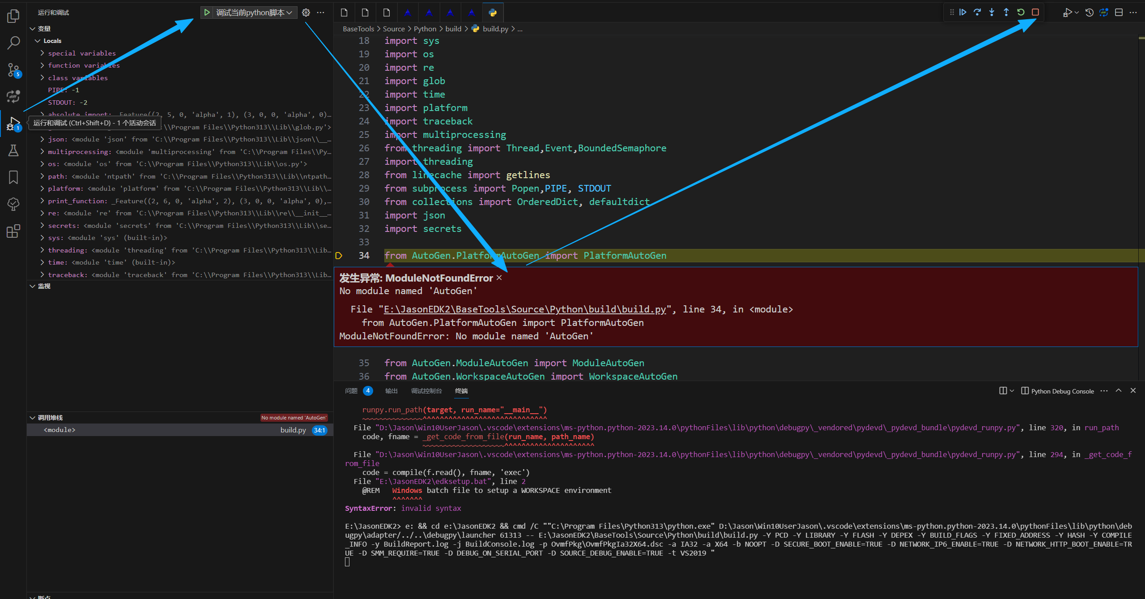The width and height of the screenshot is (1145, 599).
Task: Select the build.py Python editor tab
Action: pos(493,13)
